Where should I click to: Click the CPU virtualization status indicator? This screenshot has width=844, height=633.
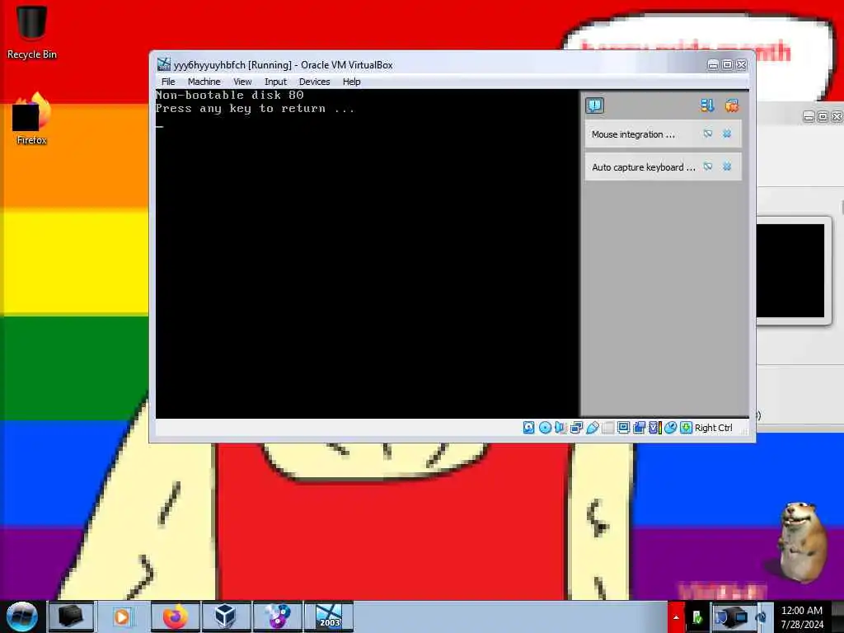pyautogui.click(x=654, y=428)
